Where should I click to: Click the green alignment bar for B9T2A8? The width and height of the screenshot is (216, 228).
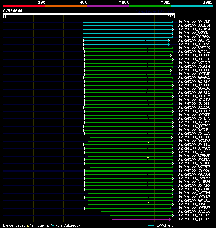[x=131, y=137]
